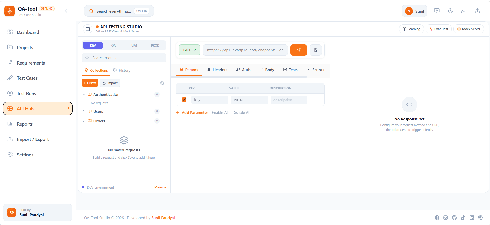Toggle the API studio sidebar panel icon

[87, 29]
